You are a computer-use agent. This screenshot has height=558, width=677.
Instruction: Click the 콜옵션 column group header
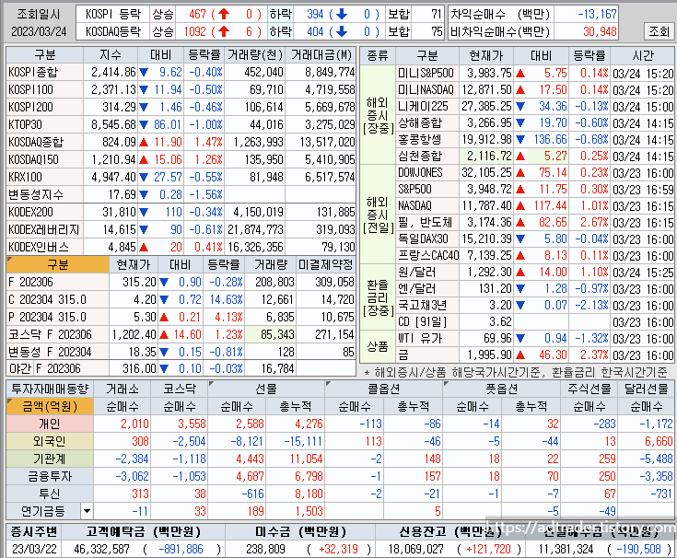(x=384, y=389)
